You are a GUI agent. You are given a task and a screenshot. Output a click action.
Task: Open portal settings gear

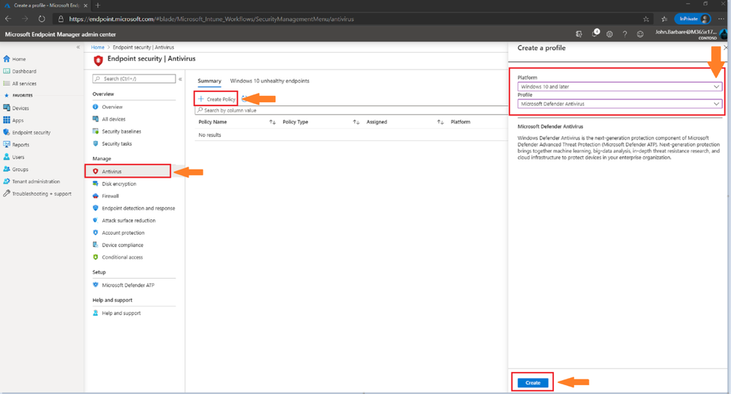[x=610, y=34]
